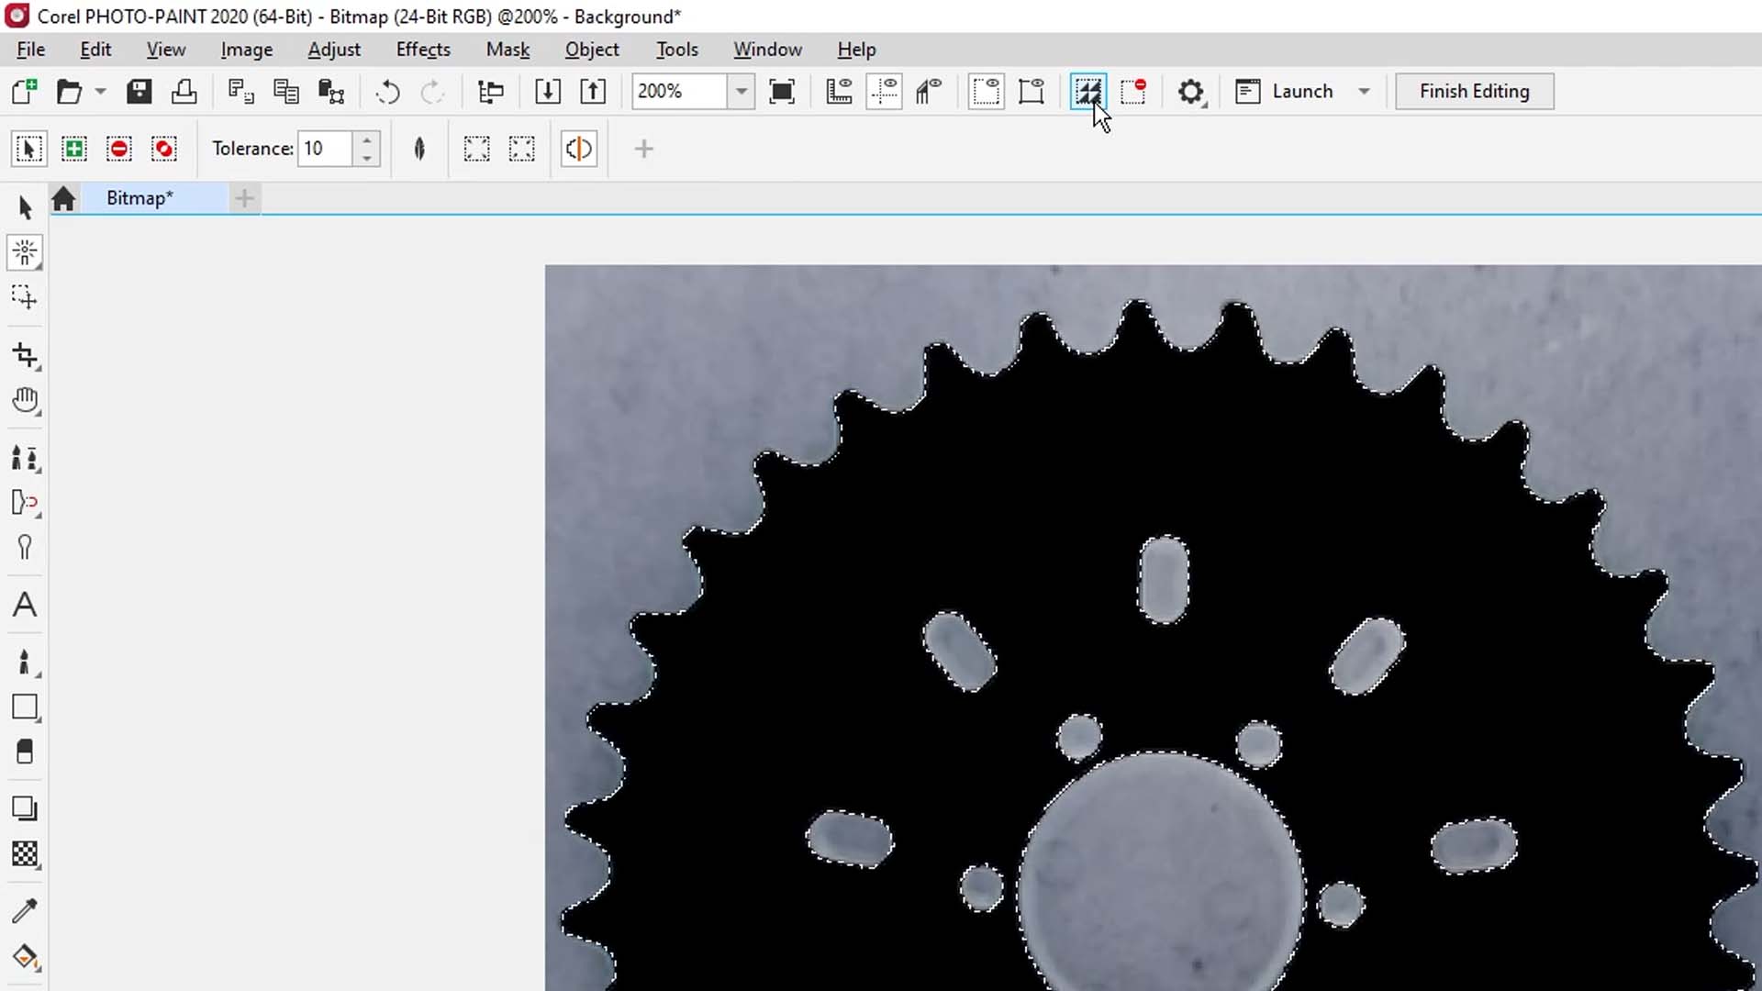This screenshot has height=991, width=1762.
Task: Toggle the Additive selection mode
Action: tap(73, 148)
